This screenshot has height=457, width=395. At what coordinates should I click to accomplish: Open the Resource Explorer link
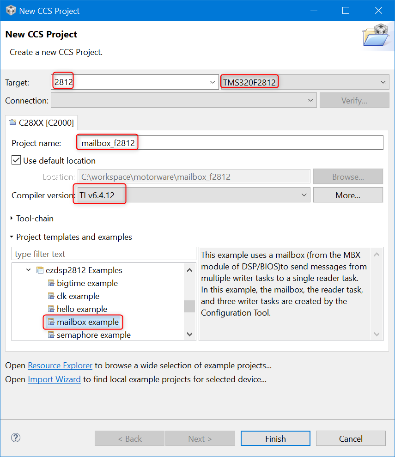(x=60, y=366)
